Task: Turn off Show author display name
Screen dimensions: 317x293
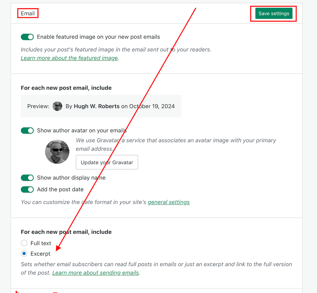Action: [27, 178]
